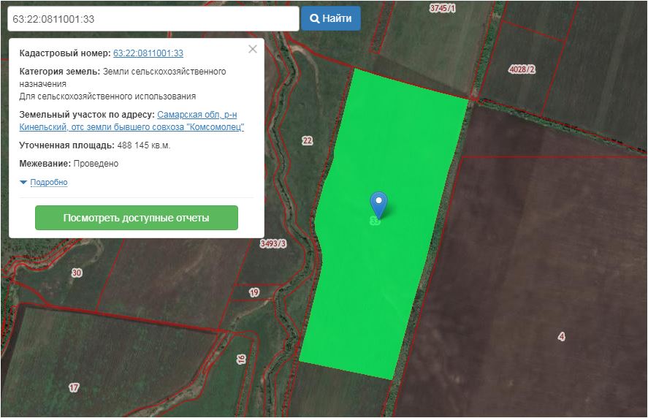This screenshot has width=648, height=418.
Task: Expand the Подробно details section
Action: [x=49, y=182]
